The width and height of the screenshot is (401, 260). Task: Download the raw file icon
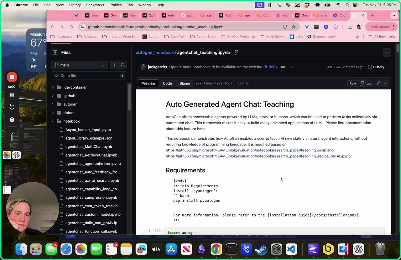point(369,83)
